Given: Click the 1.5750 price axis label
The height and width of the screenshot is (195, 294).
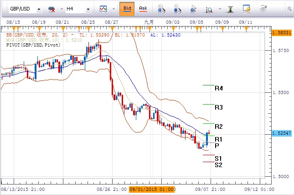Looking at the screenshot, I should click(281, 51).
